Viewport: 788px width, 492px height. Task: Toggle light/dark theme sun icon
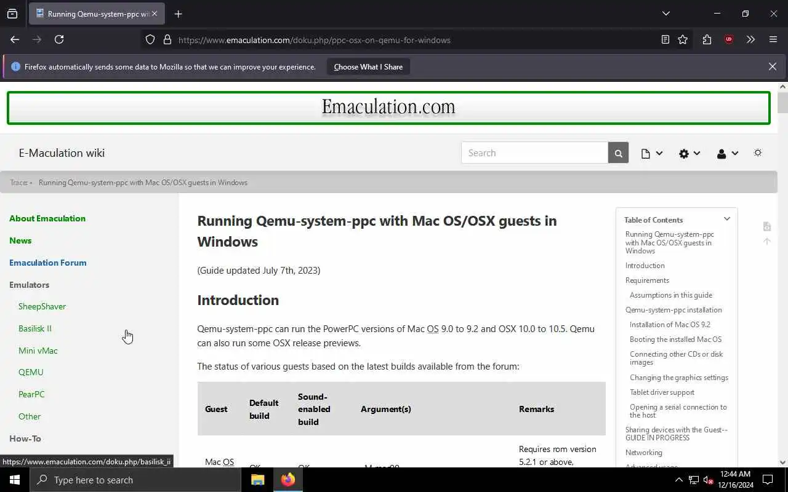pos(758,153)
